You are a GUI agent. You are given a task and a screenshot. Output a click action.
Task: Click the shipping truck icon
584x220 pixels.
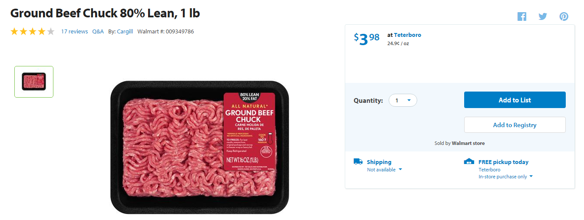coord(358,161)
